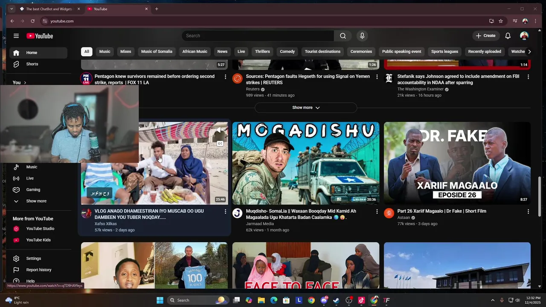Screen dimensions: 546x307
Task: Open the YouTube guide hamburger menu
Action: coord(16,36)
